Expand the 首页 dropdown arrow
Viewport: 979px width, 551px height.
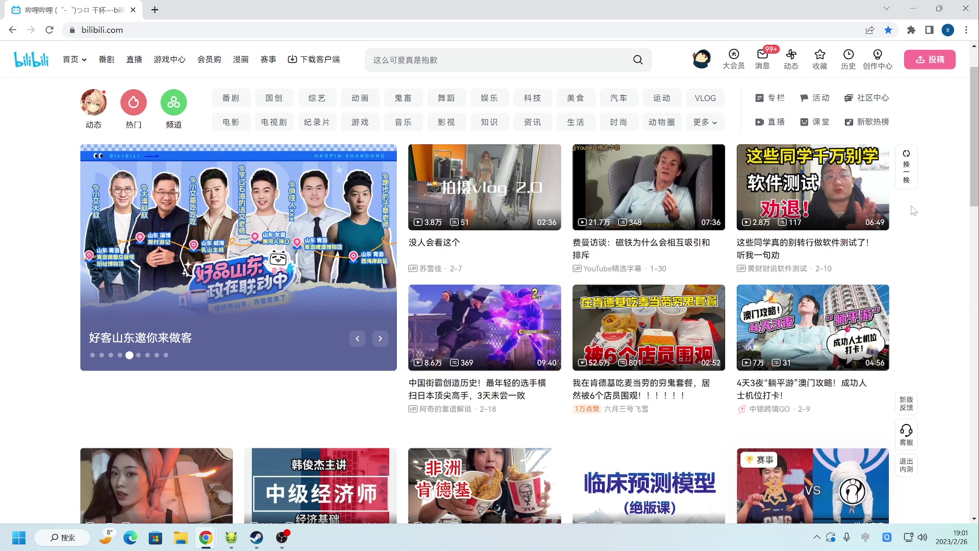pos(84,60)
